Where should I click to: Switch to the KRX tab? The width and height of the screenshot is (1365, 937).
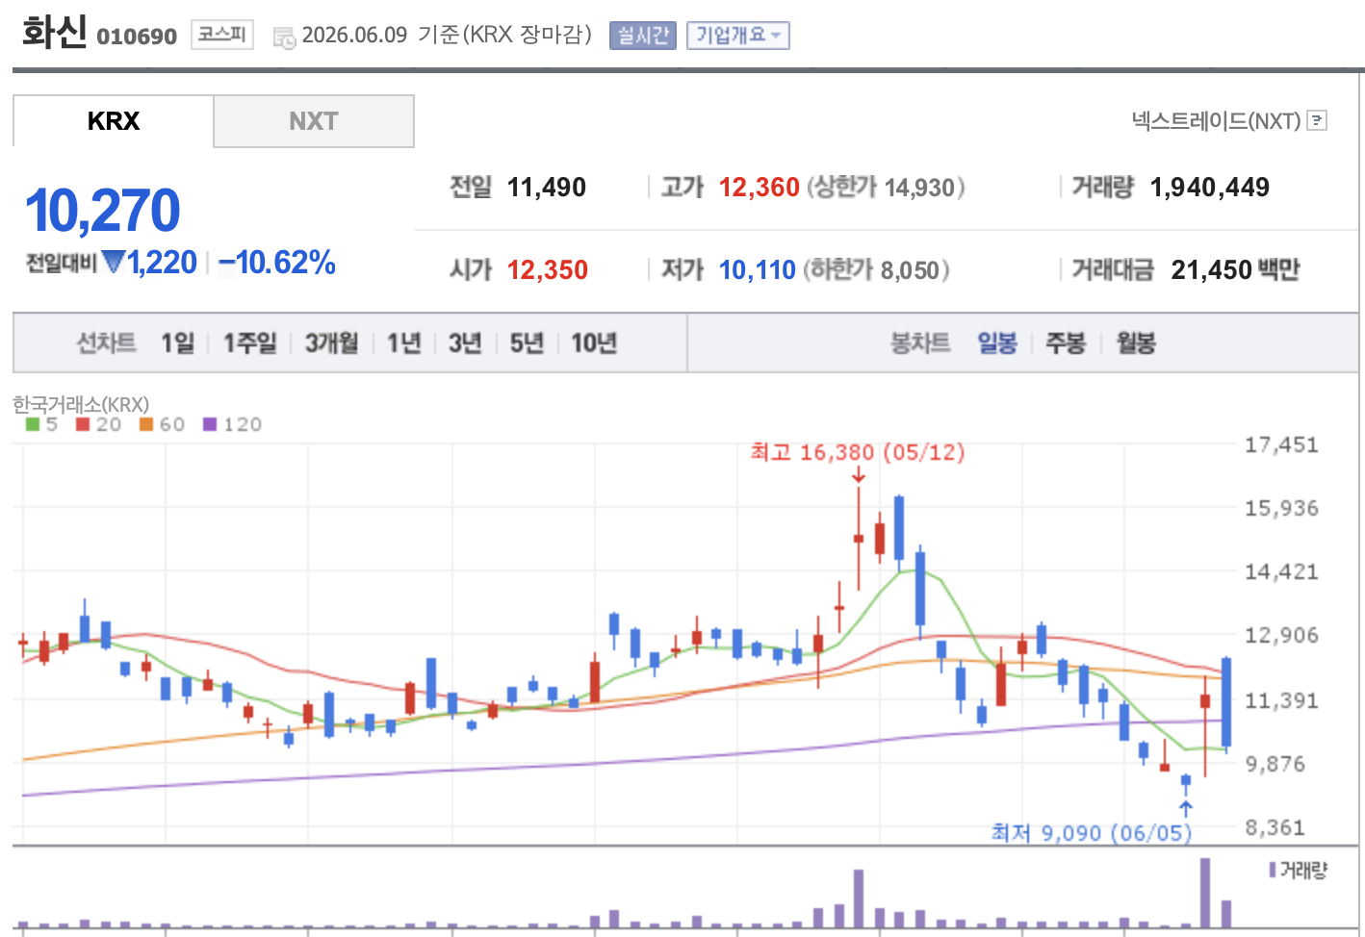[x=113, y=121]
